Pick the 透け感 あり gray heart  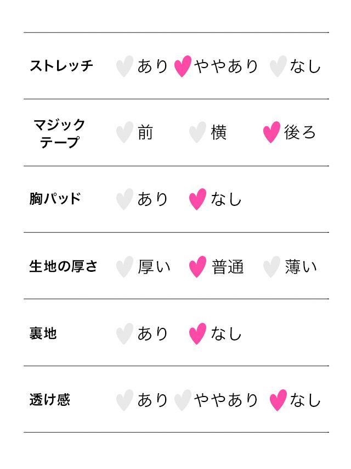[x=124, y=400]
